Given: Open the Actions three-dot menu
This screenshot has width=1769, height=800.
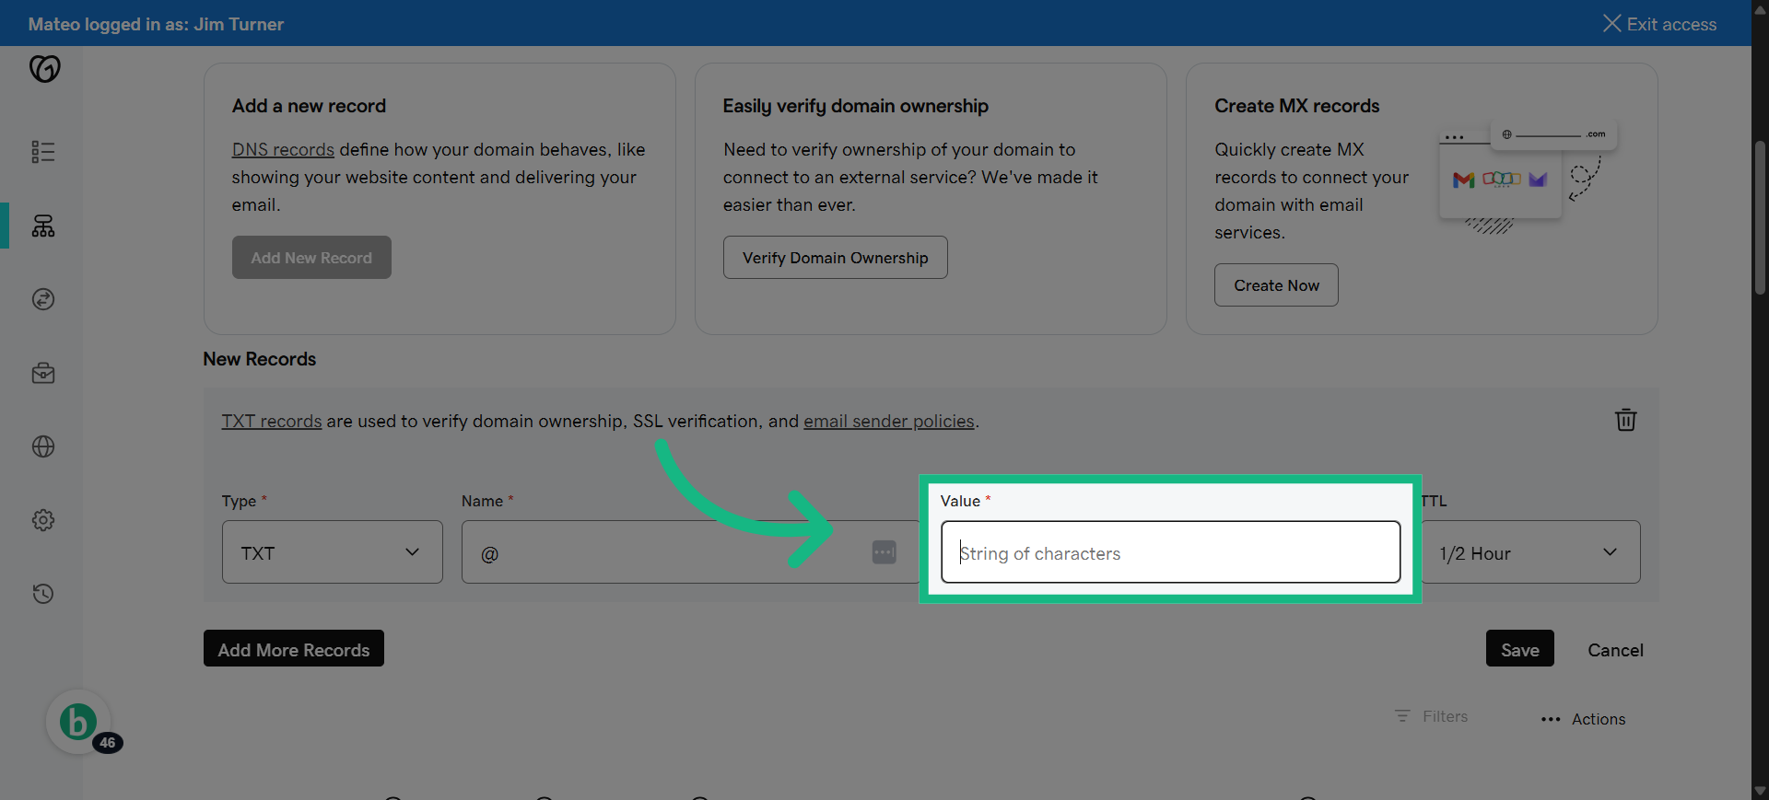Looking at the screenshot, I should coord(1583,719).
